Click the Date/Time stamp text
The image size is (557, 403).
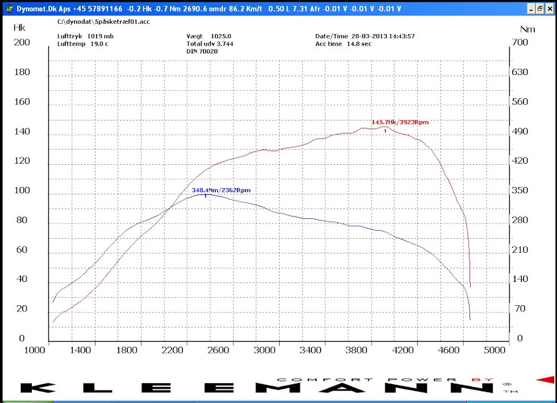click(364, 36)
